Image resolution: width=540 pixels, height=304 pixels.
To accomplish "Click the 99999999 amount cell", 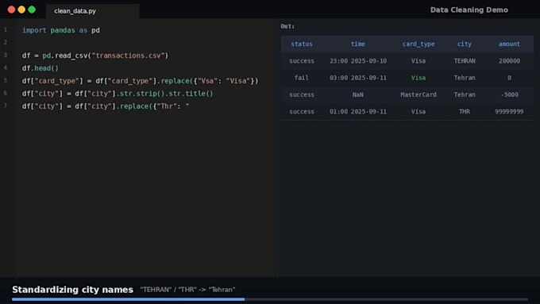I will tap(509, 112).
